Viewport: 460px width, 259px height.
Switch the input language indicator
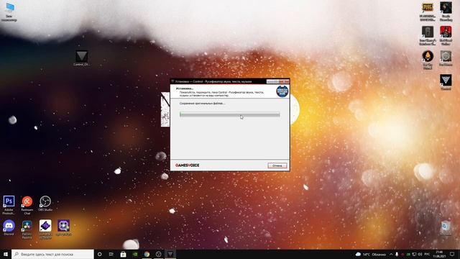point(427,254)
